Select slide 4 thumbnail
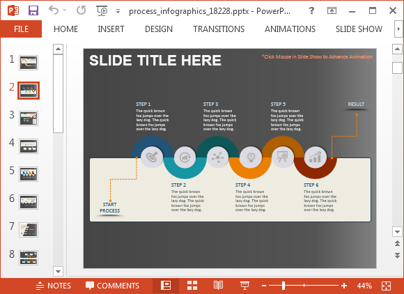The width and height of the screenshot is (404, 294). pos(29,146)
